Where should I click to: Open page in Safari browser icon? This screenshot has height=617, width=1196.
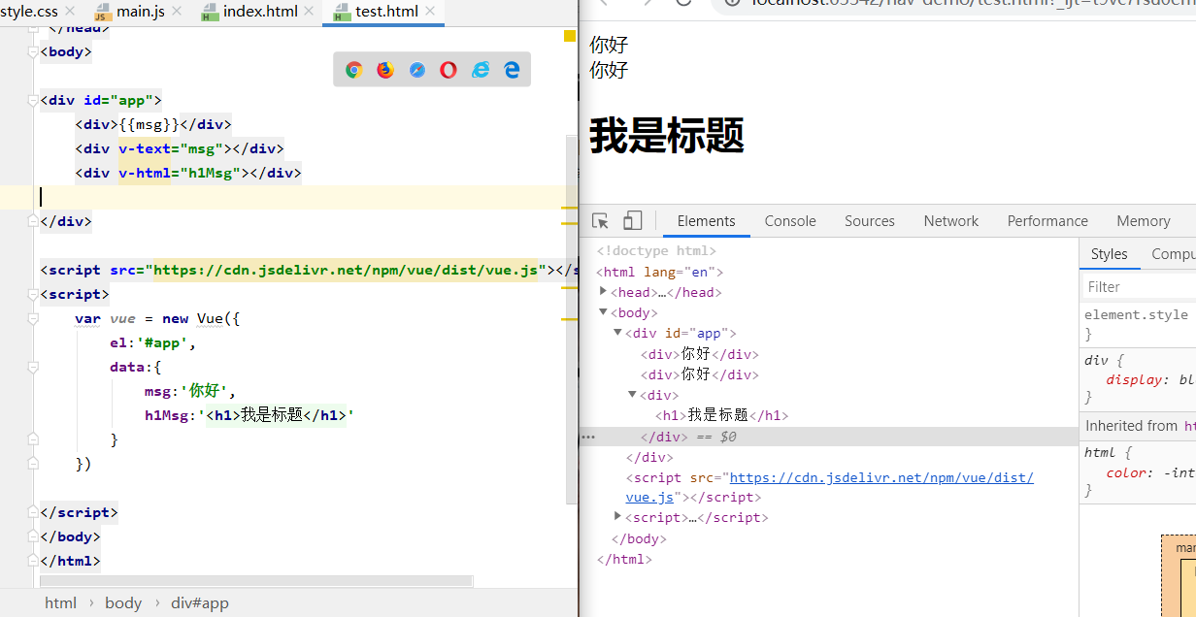[x=417, y=70]
